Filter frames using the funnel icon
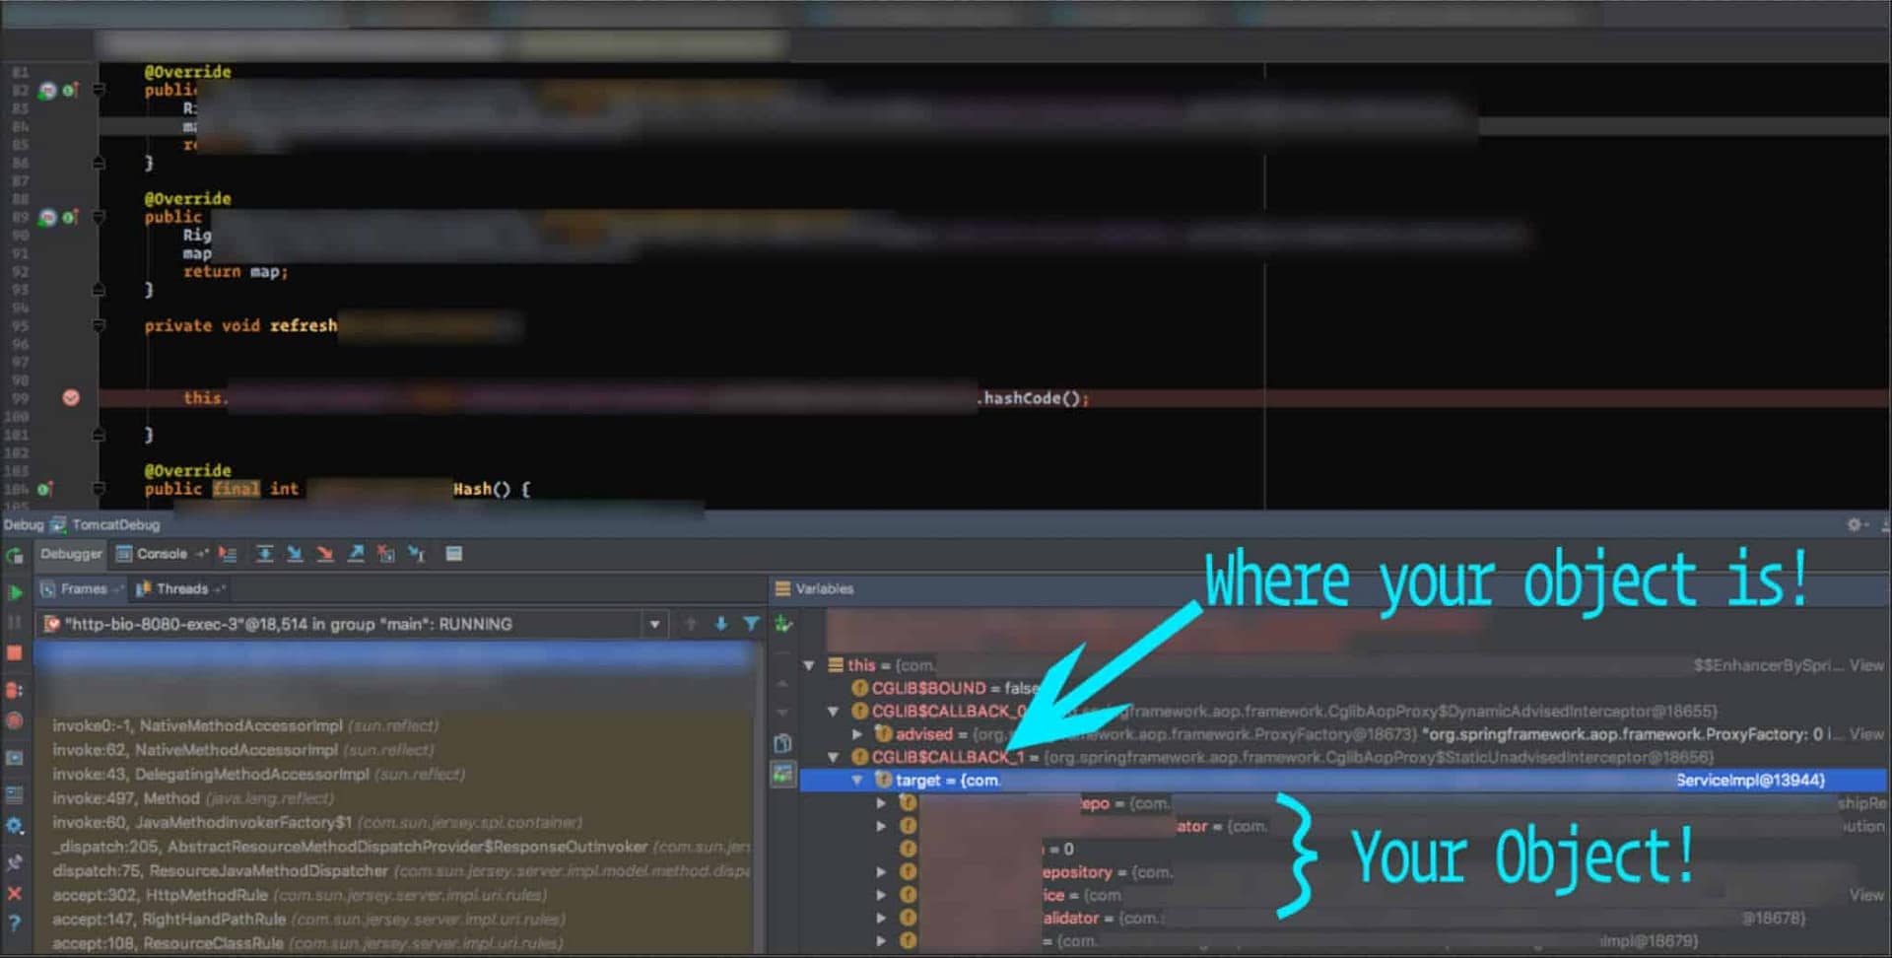Screen dimensions: 1892x958 click(x=751, y=624)
